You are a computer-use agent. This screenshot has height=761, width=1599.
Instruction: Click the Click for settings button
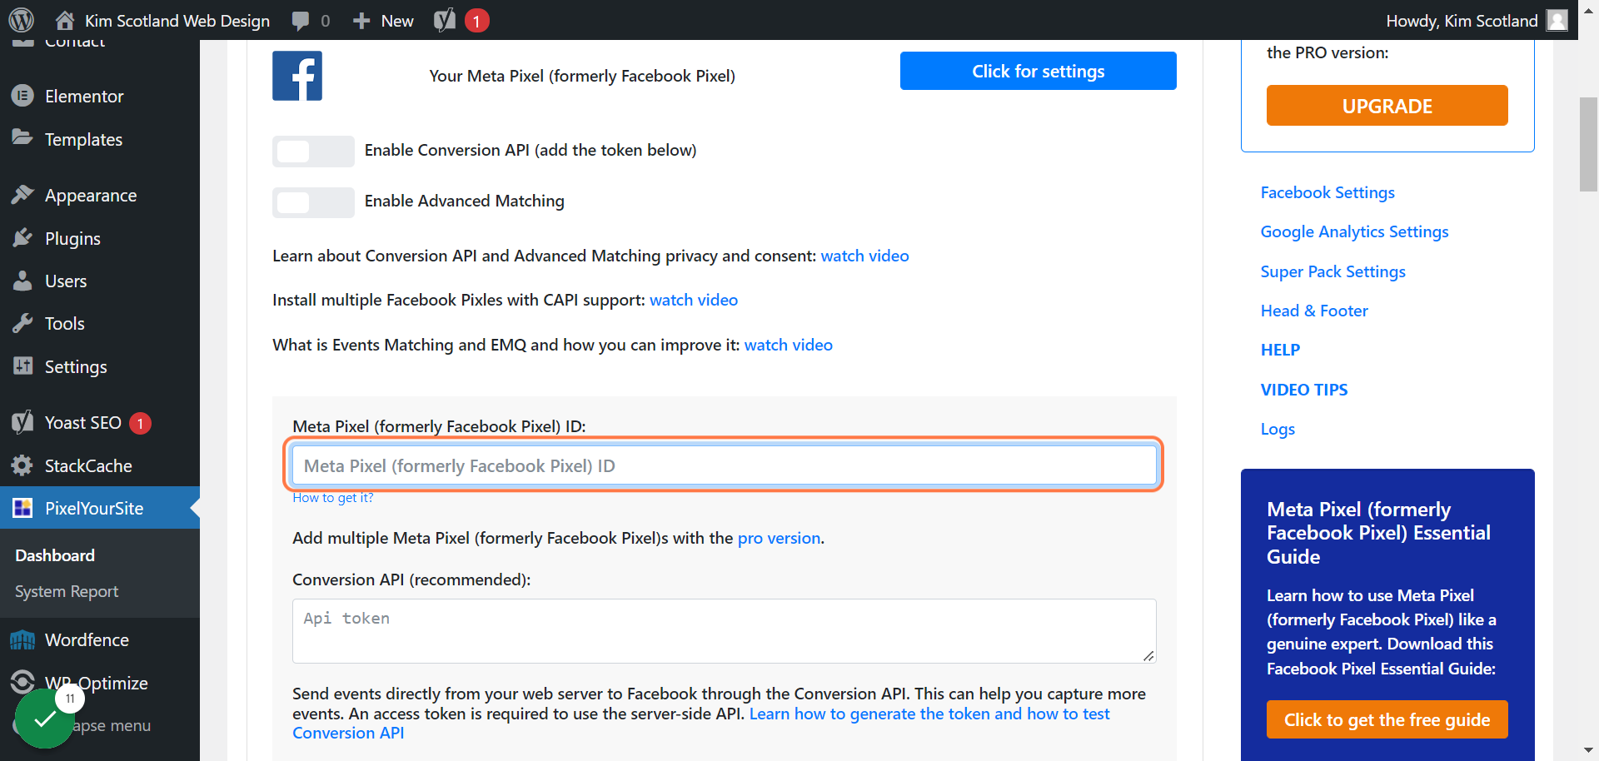click(x=1038, y=71)
